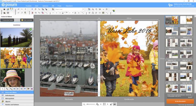The width and height of the screenshot is (196, 106).
Task: Expand more Foto options ellipsis
Action: (x=107, y=13)
